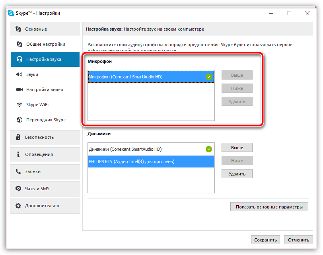Viewport: 323px width, 255px height.
Task: Click the camera icon beside Настройки видео
Action: tap(19, 90)
